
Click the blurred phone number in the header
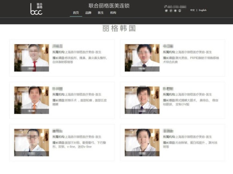click(175, 7)
